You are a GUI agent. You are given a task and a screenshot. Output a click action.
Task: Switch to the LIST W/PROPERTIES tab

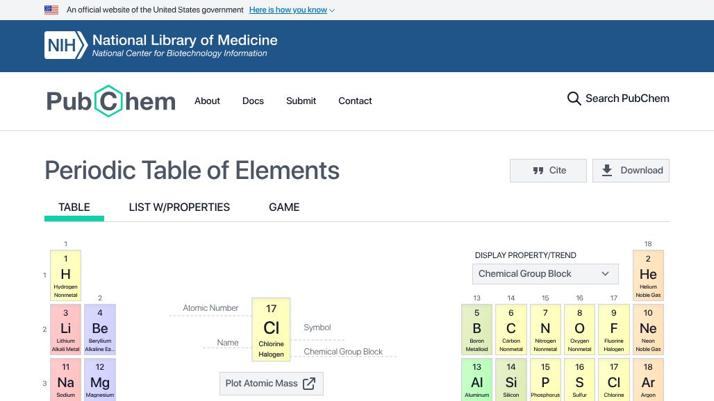tap(179, 207)
